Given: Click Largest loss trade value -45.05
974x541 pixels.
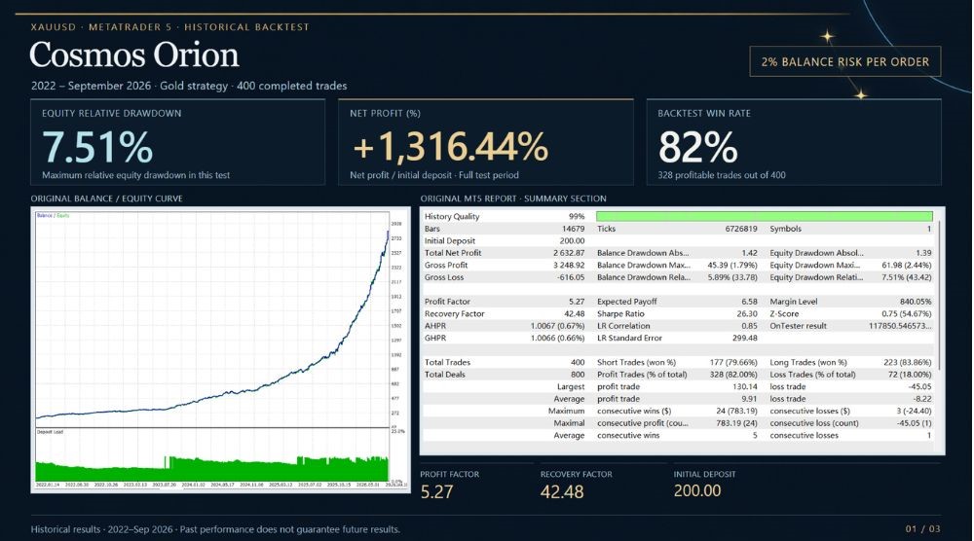Looking at the screenshot, I should tap(920, 386).
